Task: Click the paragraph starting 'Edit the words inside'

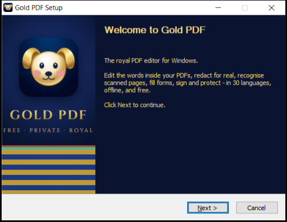Action: point(188,83)
